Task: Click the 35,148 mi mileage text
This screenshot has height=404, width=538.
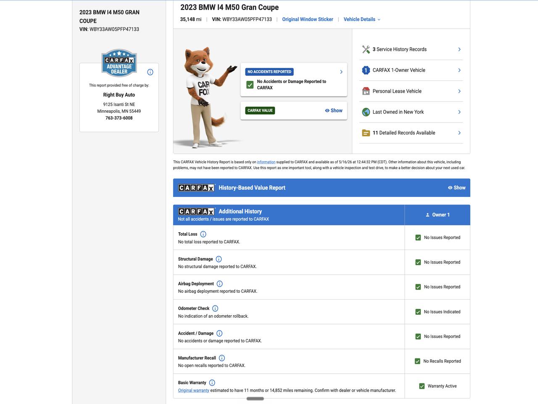Action: pyautogui.click(x=191, y=19)
